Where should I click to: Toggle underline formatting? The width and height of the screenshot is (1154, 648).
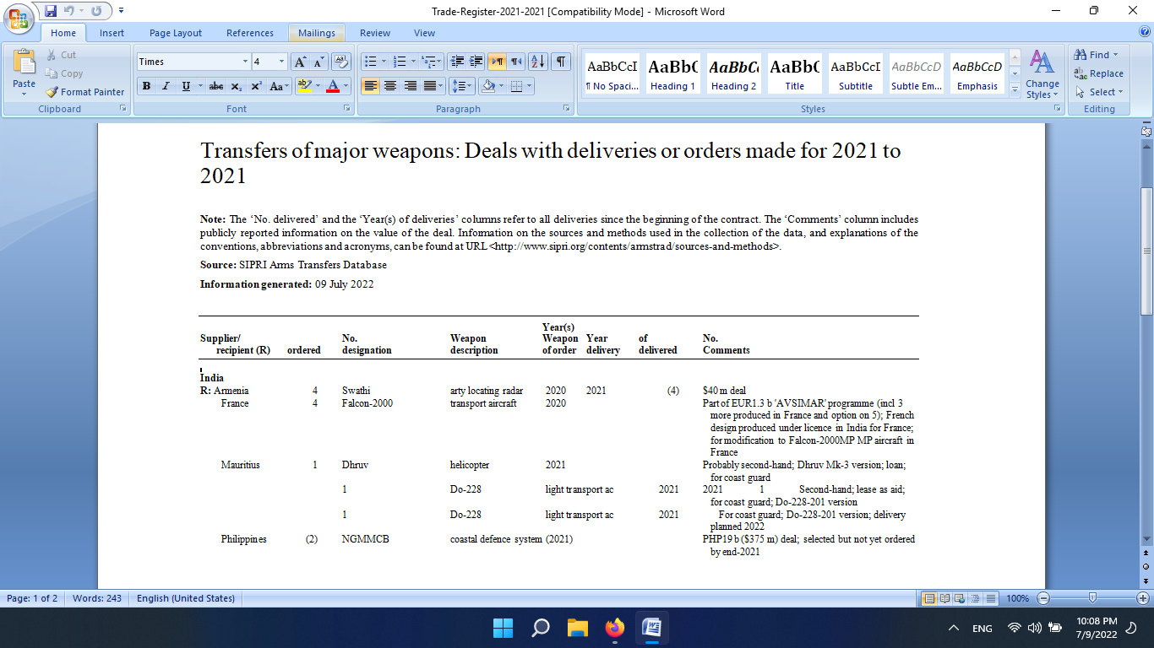coord(185,86)
